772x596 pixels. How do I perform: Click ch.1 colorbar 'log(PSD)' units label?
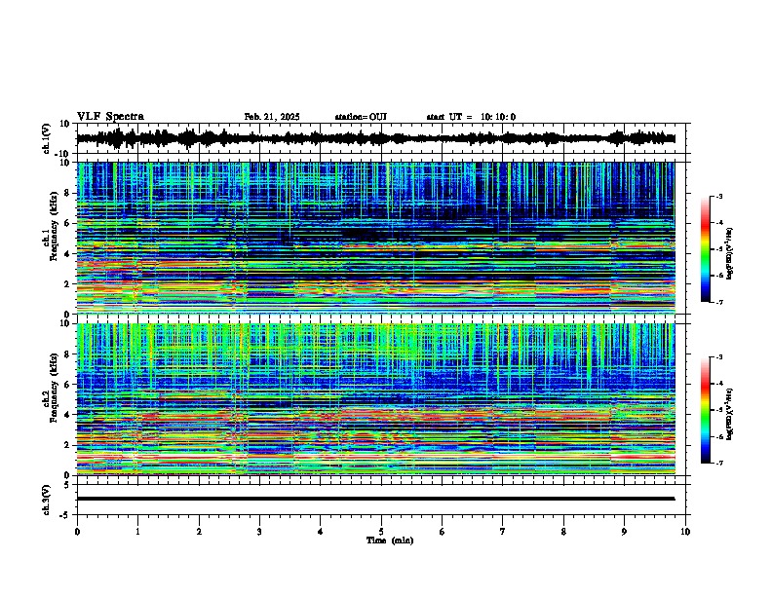coord(730,254)
